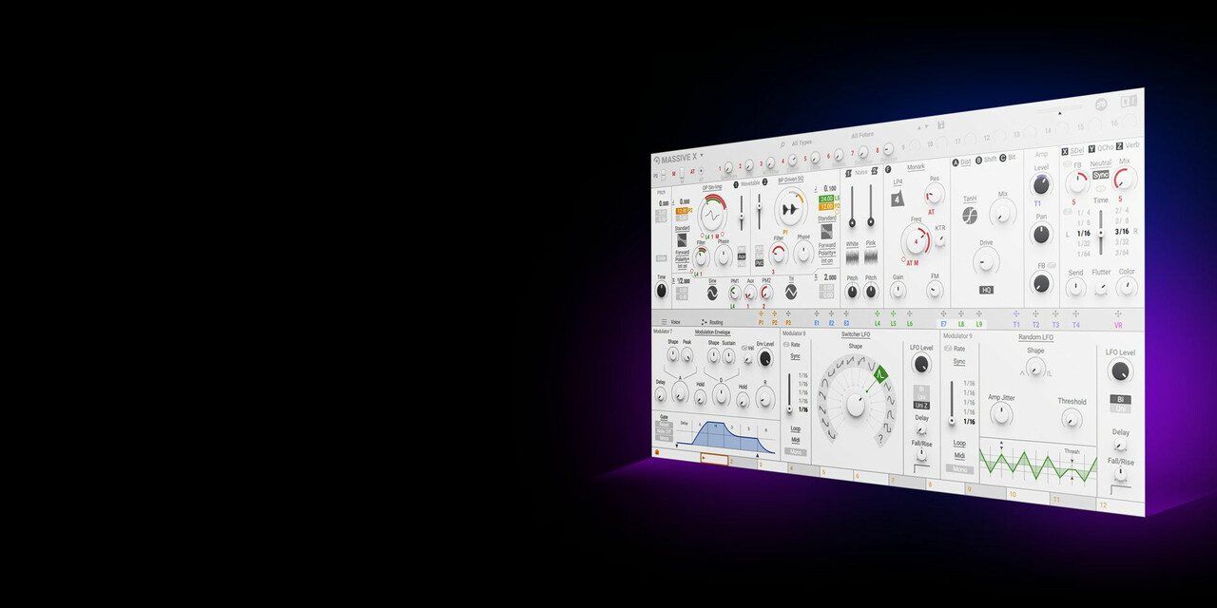This screenshot has width=1217, height=608.
Task: Click the 24.00 pitch value on oscillator 2
Action: point(827,199)
